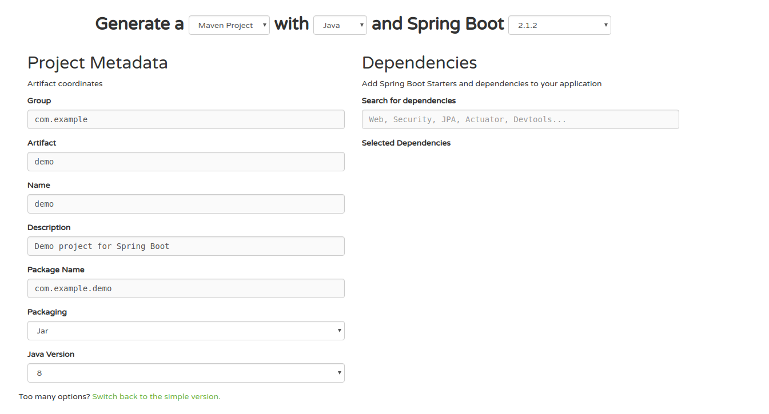Click the Java Version label
Viewport: 769px width, 414px height.
coord(51,354)
